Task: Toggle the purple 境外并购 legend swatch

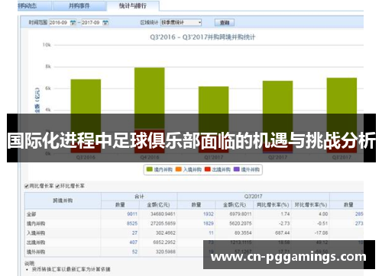Action: pos(237,169)
